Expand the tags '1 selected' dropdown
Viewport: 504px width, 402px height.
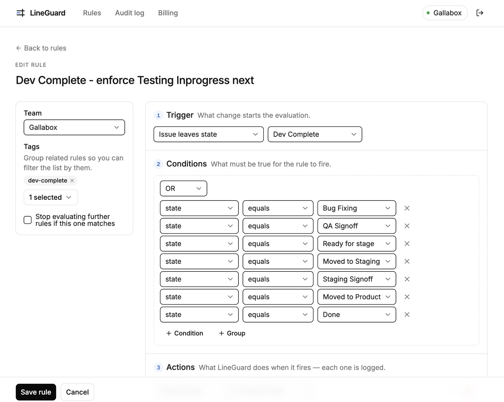(x=51, y=197)
